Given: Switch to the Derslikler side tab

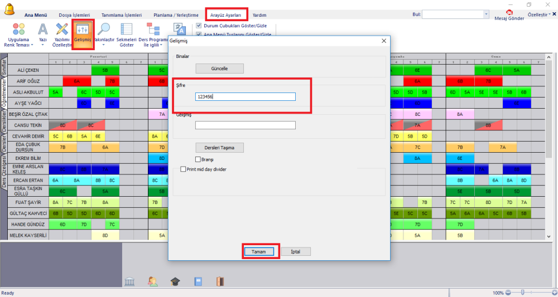Looking at the screenshot, I should click(x=4, y=121).
